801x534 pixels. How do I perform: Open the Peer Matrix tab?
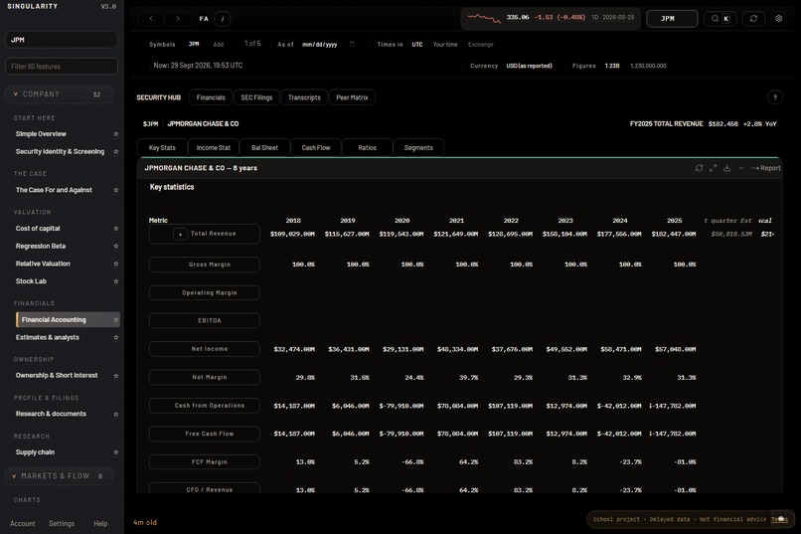pos(352,97)
